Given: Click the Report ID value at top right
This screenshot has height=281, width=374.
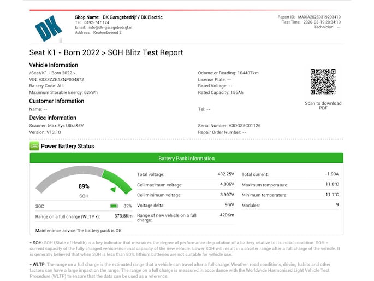Looking at the screenshot, I should coord(326,17).
